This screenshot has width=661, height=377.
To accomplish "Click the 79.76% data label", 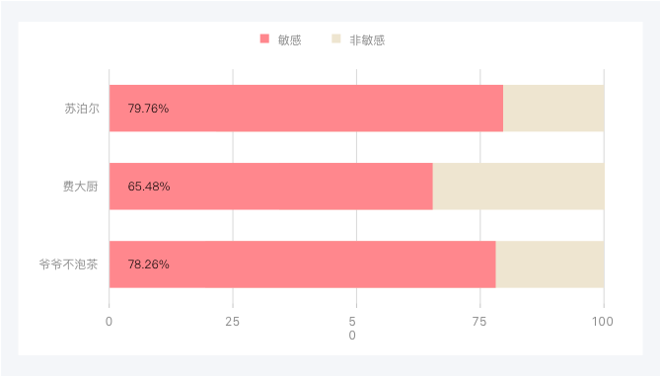I will coord(148,109).
